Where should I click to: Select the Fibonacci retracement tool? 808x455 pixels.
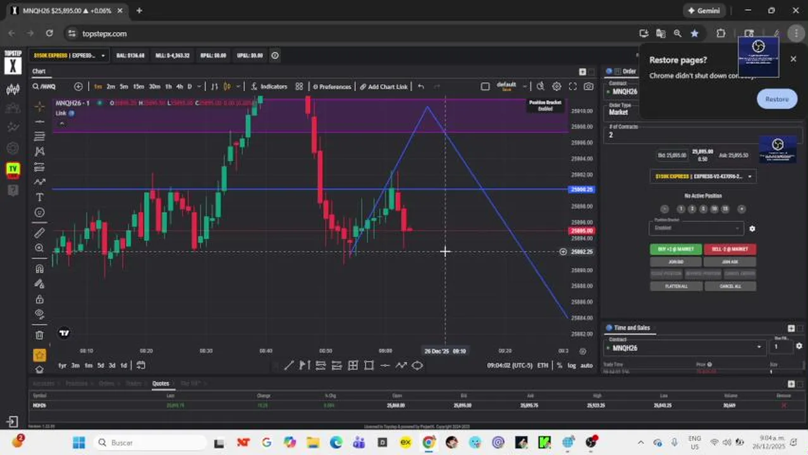pos(39,136)
